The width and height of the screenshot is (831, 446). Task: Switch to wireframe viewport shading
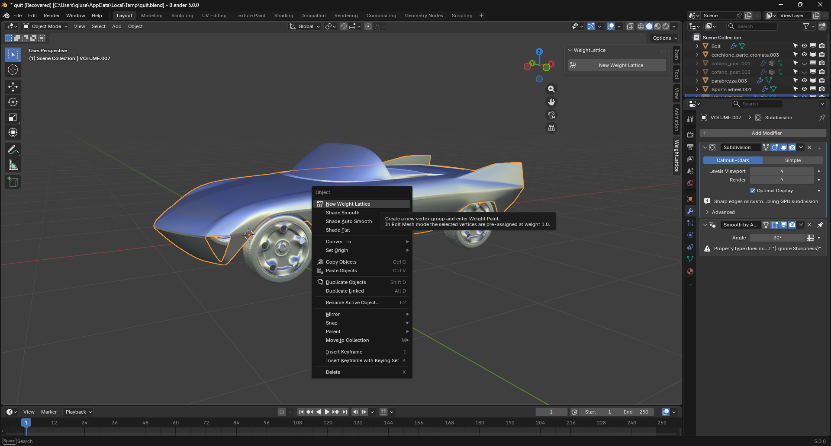click(641, 26)
